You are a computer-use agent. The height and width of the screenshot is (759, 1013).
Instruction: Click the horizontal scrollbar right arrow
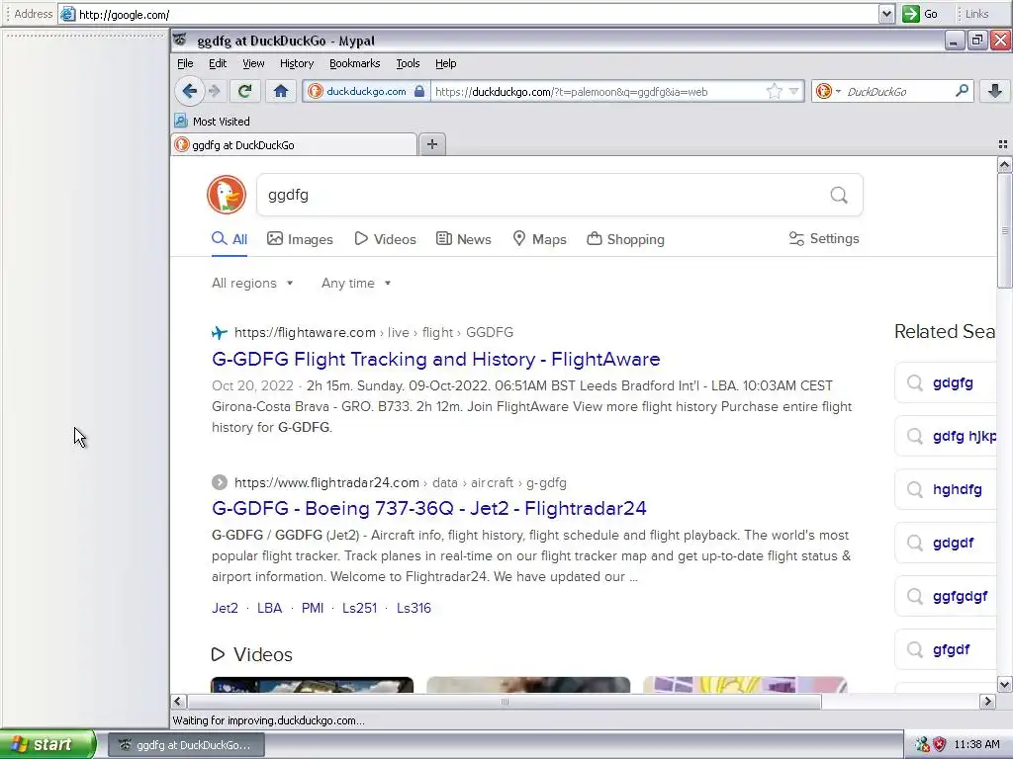987,701
